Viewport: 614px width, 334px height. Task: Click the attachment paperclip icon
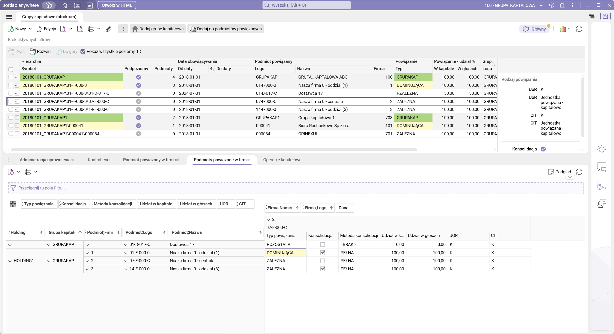(108, 29)
